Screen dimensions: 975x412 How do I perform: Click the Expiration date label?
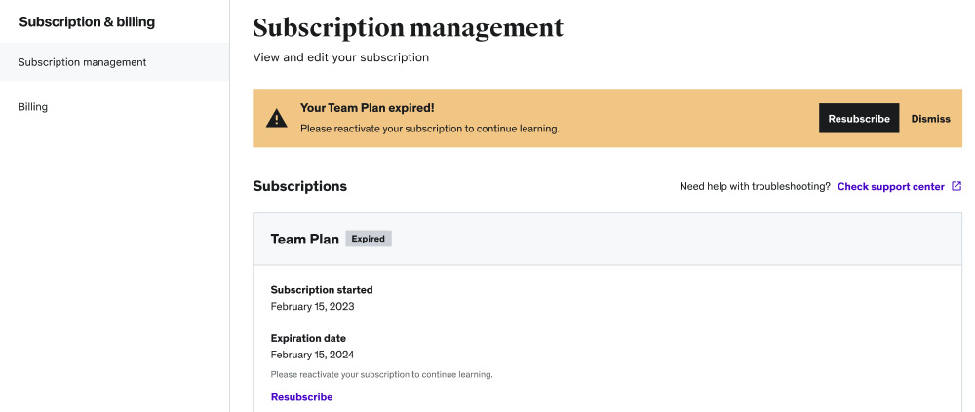pyautogui.click(x=307, y=338)
